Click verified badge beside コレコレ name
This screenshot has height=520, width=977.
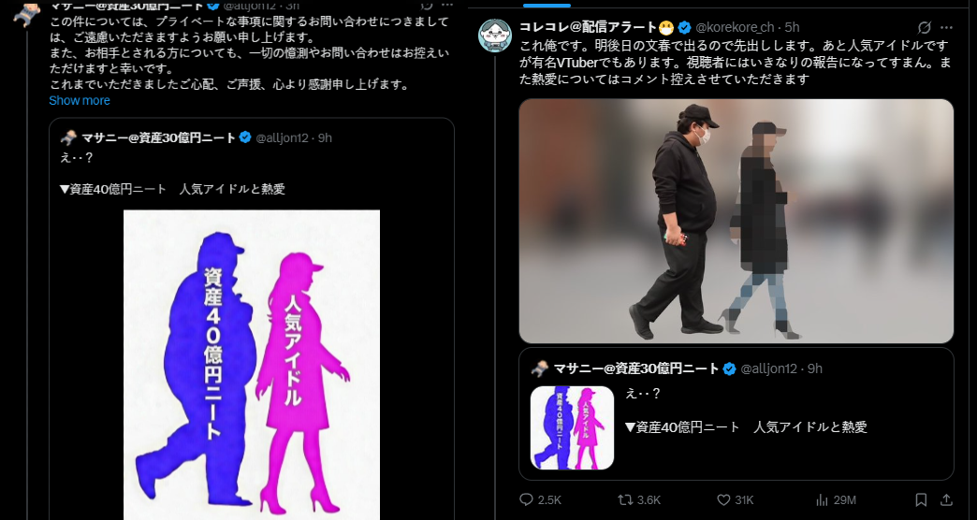click(x=685, y=27)
